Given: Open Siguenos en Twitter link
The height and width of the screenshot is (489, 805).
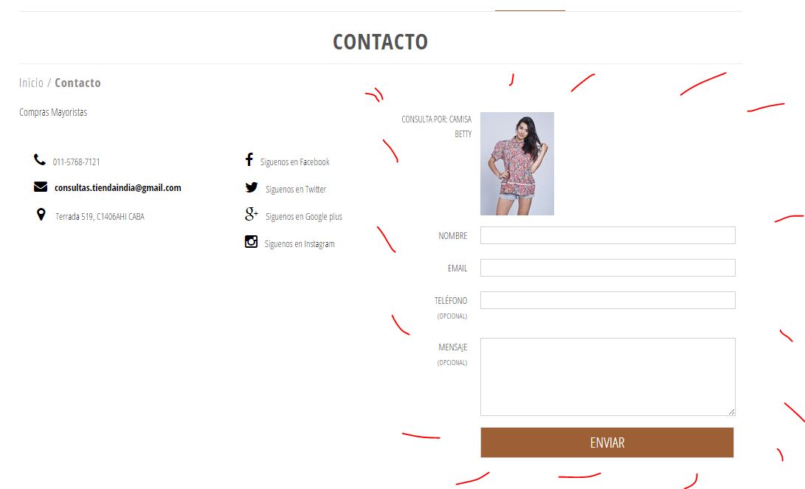Looking at the screenshot, I should (x=296, y=190).
